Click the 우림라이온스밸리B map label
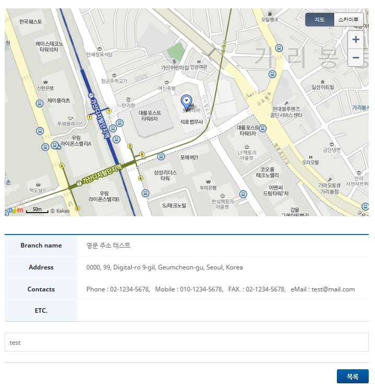This screenshot has width=375, height=387. (x=104, y=196)
